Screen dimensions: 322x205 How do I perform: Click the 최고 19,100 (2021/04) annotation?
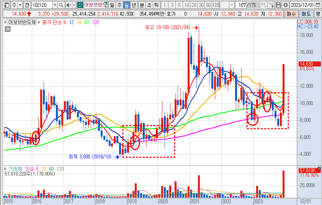[168, 27]
